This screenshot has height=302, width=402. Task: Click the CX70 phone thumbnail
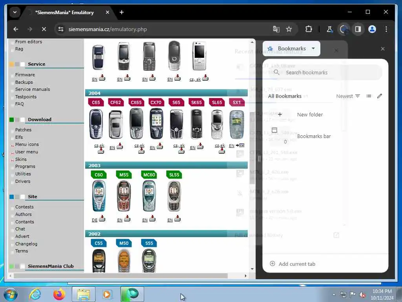(x=156, y=124)
